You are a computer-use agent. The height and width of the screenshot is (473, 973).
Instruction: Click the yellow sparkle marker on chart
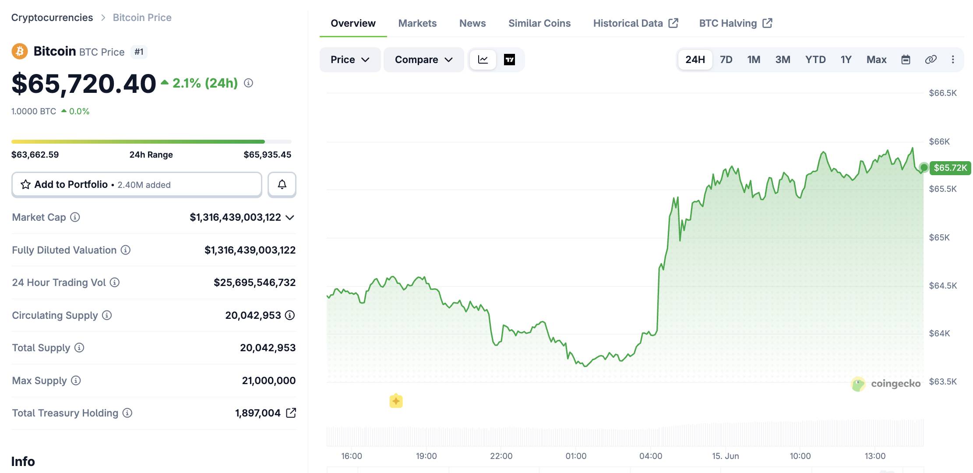point(396,401)
